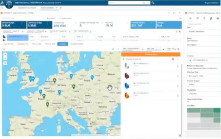This screenshot has width=221, height=139.
Task: Click the map recenter target button
Action: point(5,63)
